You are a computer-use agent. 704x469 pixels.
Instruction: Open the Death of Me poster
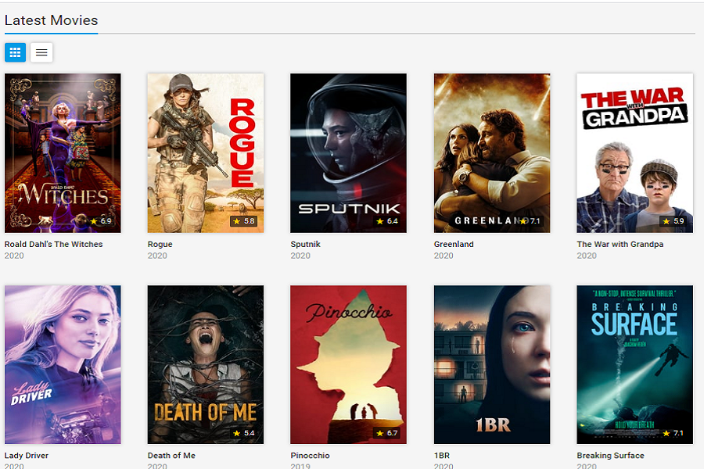[x=206, y=364]
